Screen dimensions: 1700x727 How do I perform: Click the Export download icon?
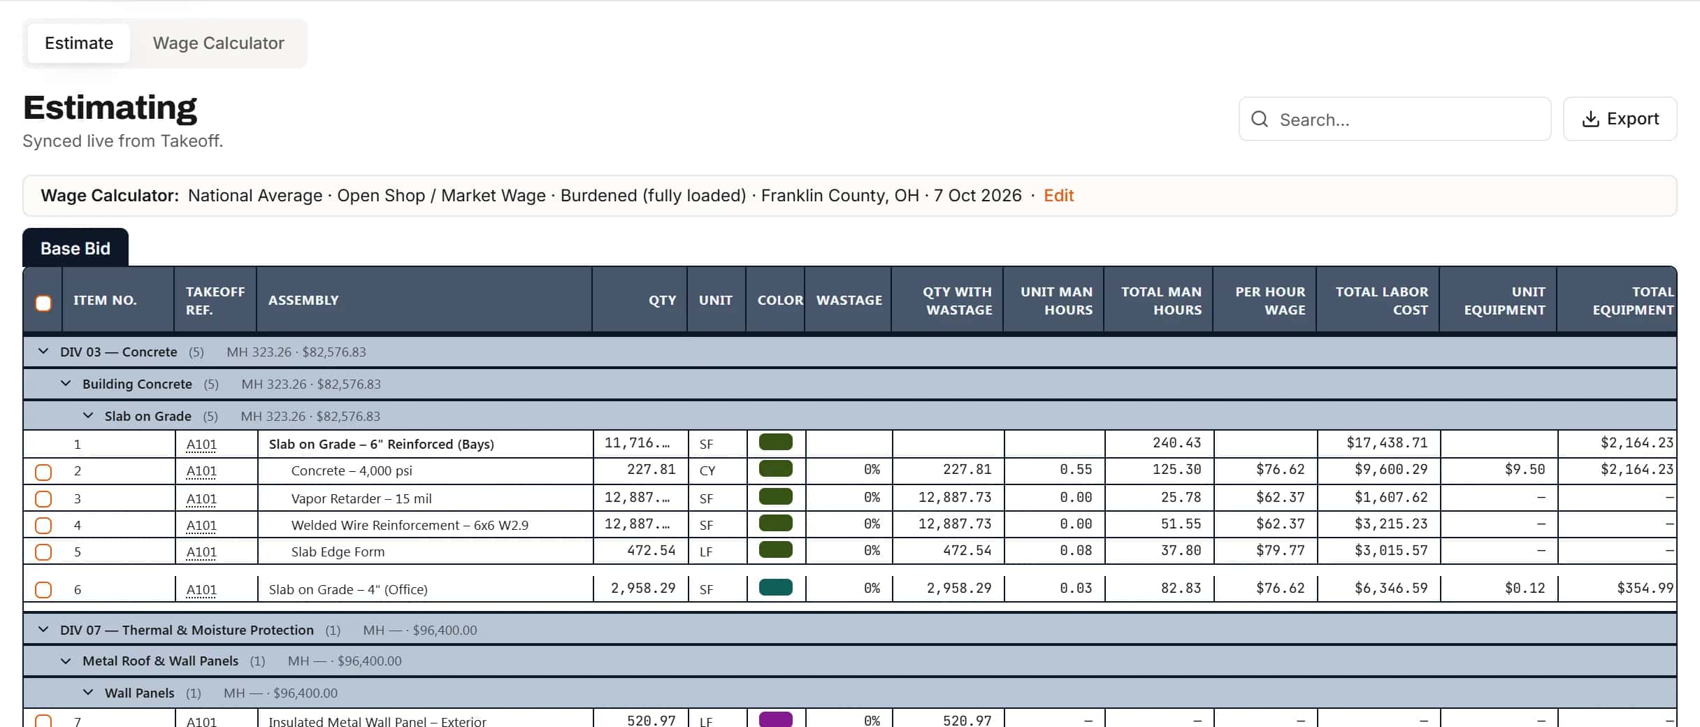click(x=1590, y=119)
